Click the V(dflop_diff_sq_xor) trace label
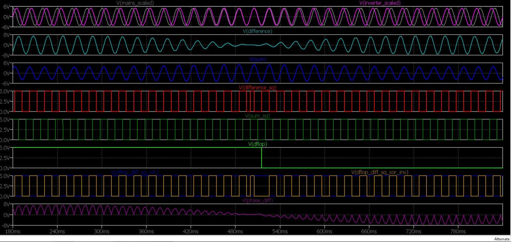Image resolution: width=511 pixels, height=242 pixels. point(135,172)
